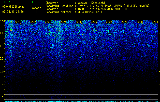Image resolution: width=160 pixels, height=102 pixels.
Task: Click the 2228 time marker
Action: (x=124, y=22)
